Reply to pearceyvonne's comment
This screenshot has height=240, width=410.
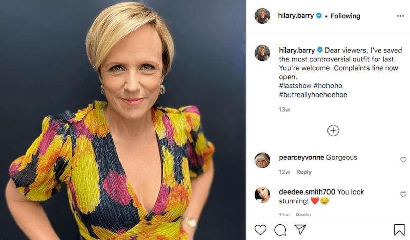[304, 172]
